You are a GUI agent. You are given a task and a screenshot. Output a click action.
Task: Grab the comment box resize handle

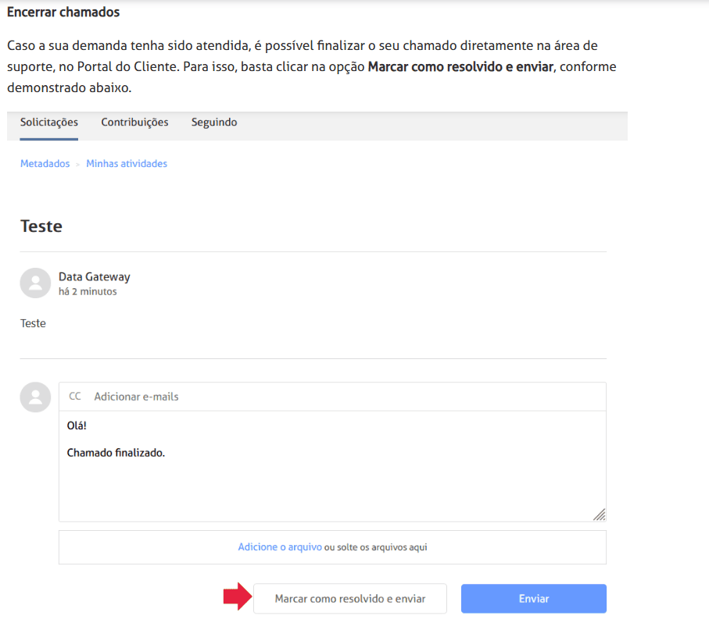[599, 514]
